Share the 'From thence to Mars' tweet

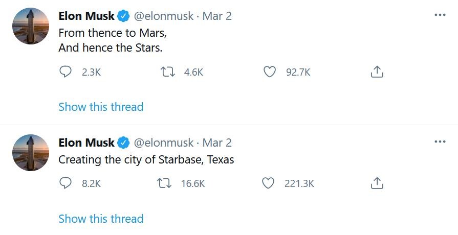click(377, 72)
